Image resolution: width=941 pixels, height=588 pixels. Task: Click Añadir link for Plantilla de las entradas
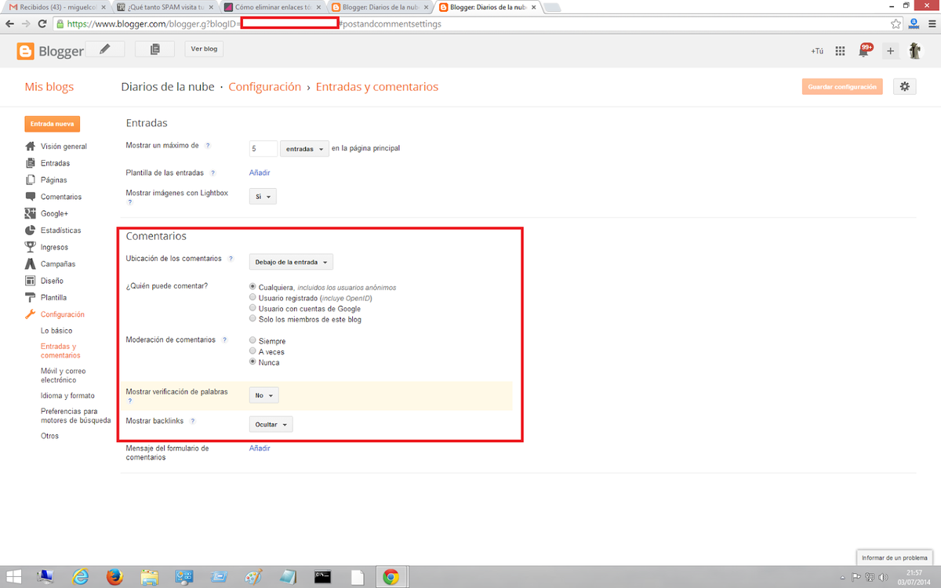pyautogui.click(x=260, y=172)
